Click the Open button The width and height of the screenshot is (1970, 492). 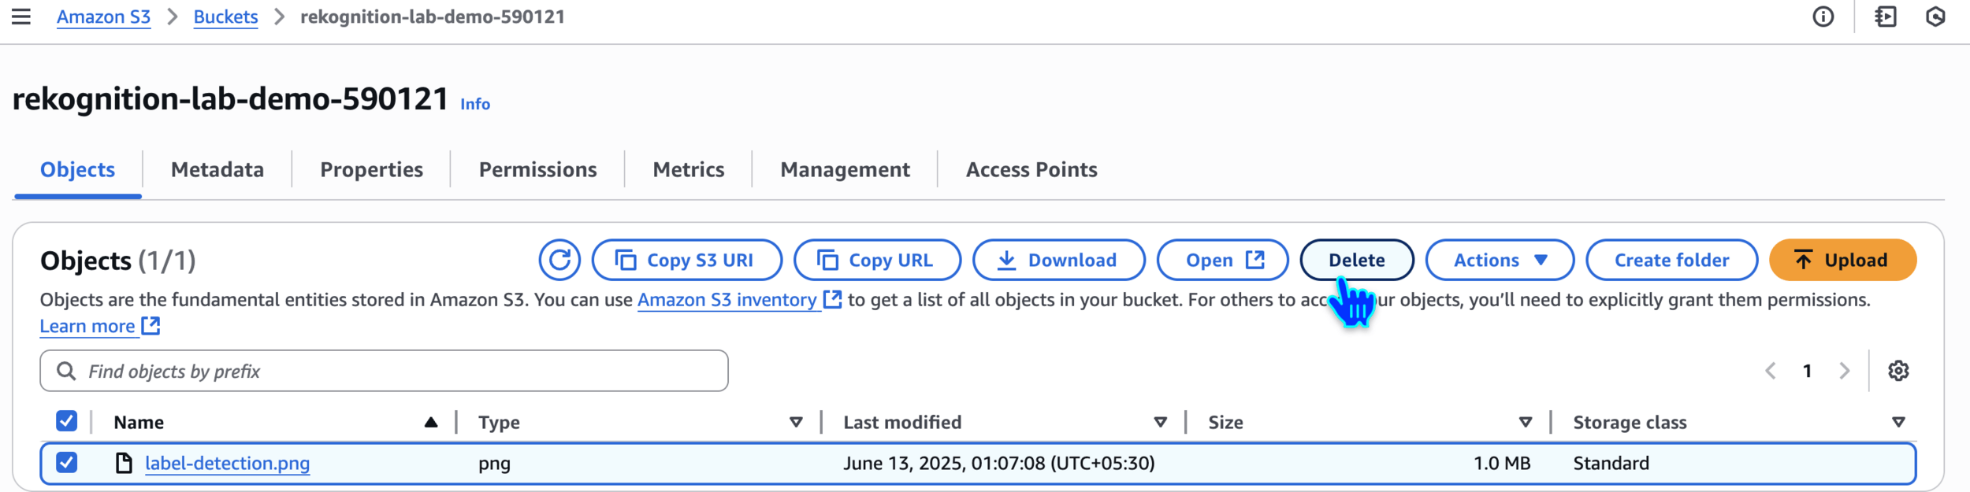pos(1222,260)
